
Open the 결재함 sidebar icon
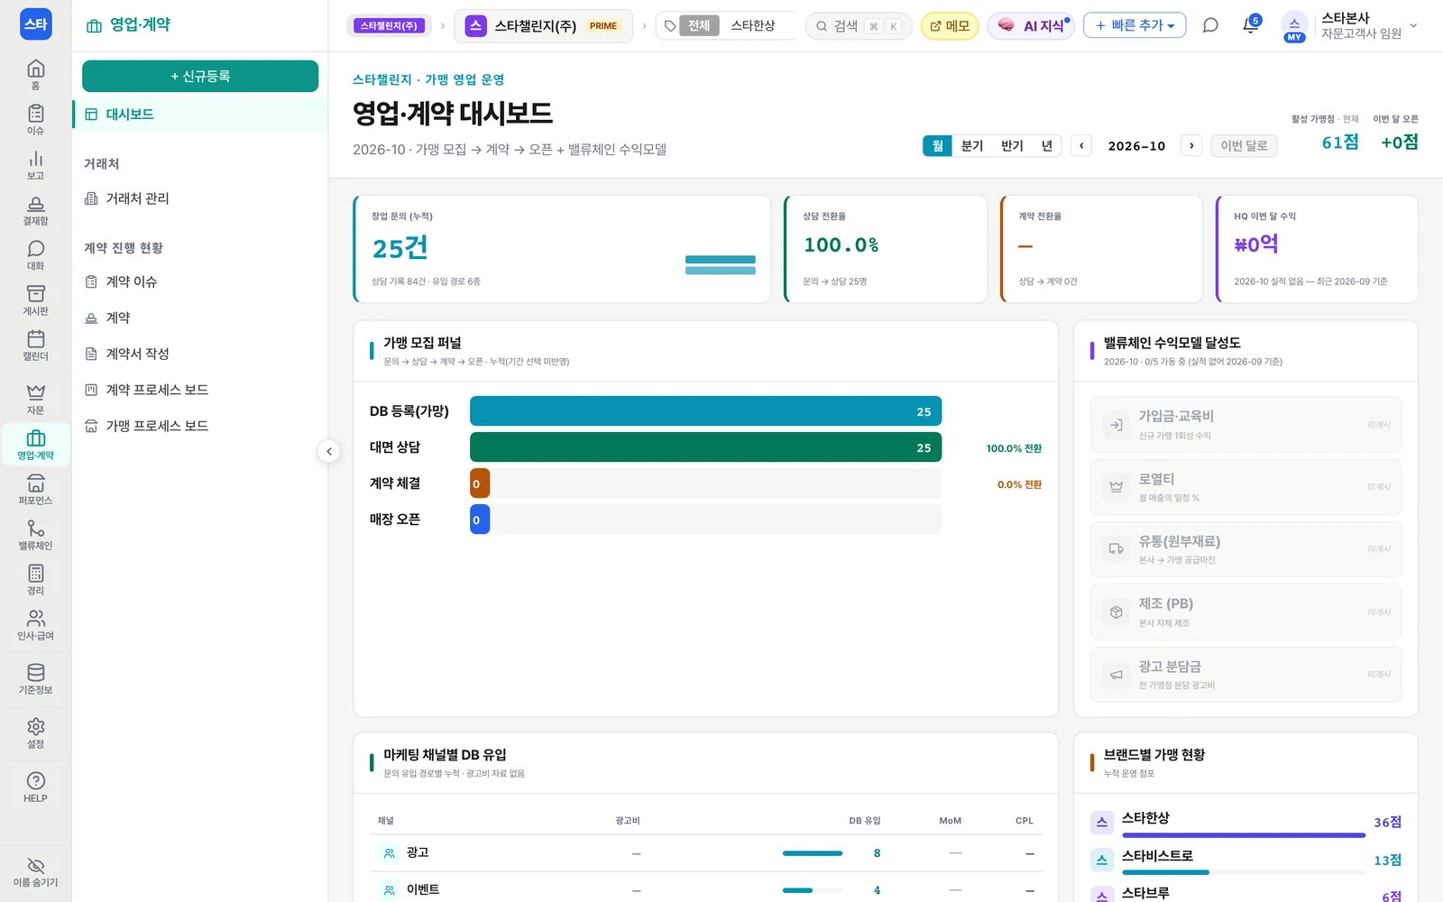[x=35, y=209]
